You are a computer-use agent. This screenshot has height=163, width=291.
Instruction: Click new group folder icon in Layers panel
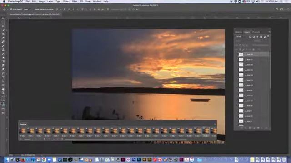258,128
